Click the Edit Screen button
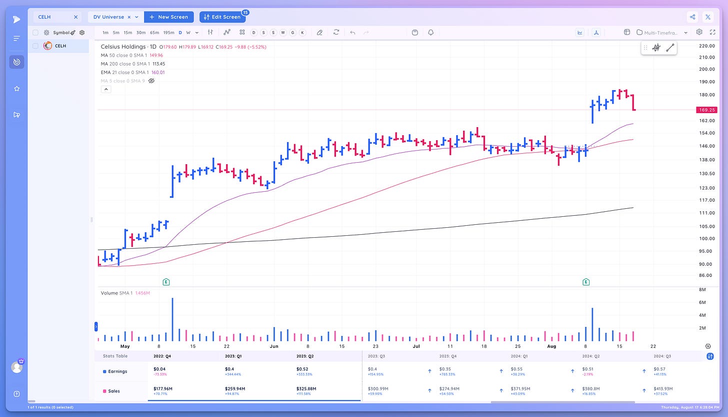728x417 pixels. pyautogui.click(x=222, y=17)
